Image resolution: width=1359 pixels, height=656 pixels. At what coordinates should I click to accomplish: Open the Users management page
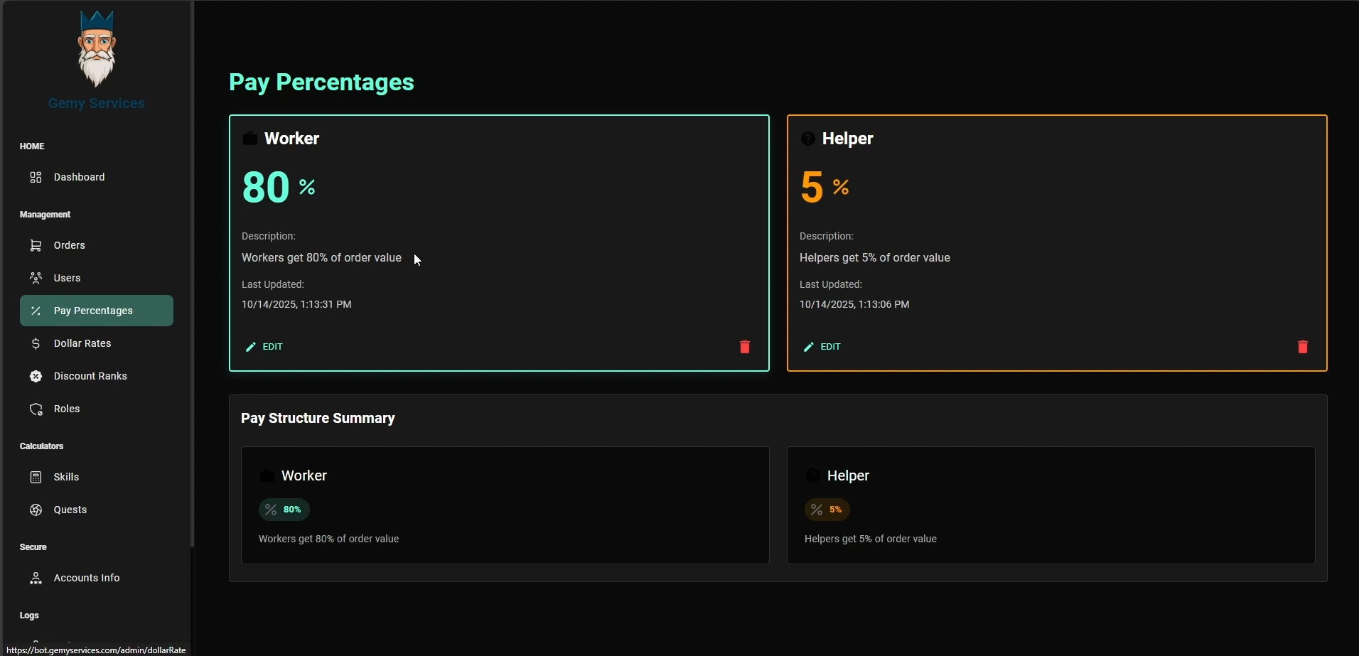point(97,278)
